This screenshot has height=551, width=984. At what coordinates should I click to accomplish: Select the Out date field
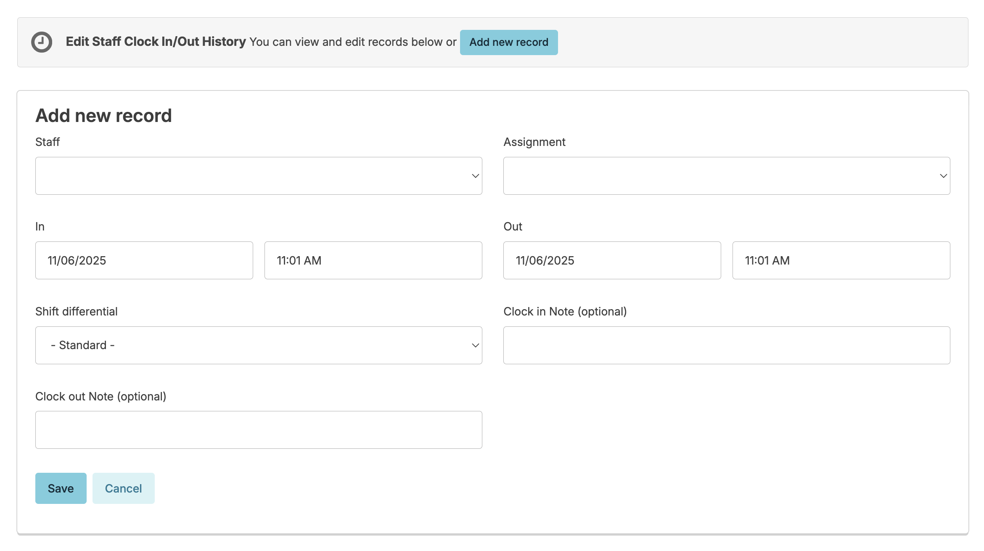click(x=612, y=260)
